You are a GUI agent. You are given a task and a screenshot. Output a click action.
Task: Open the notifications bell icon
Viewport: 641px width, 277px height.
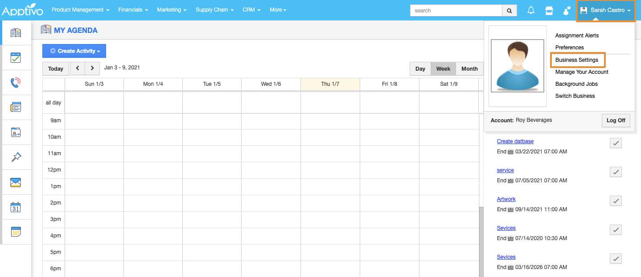click(531, 10)
